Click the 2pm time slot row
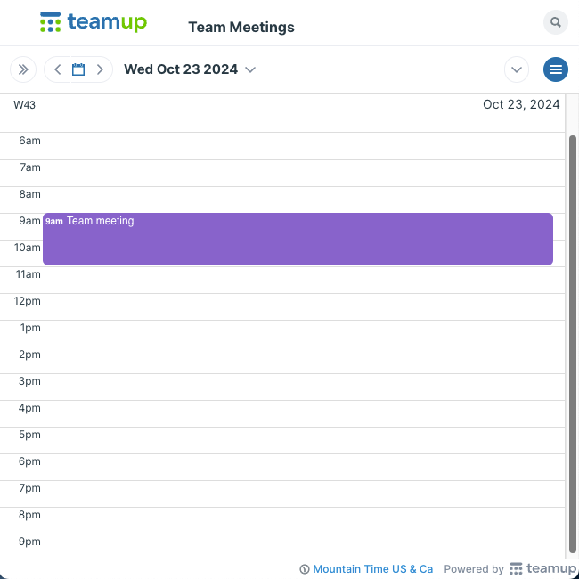The image size is (579, 579). [303, 360]
